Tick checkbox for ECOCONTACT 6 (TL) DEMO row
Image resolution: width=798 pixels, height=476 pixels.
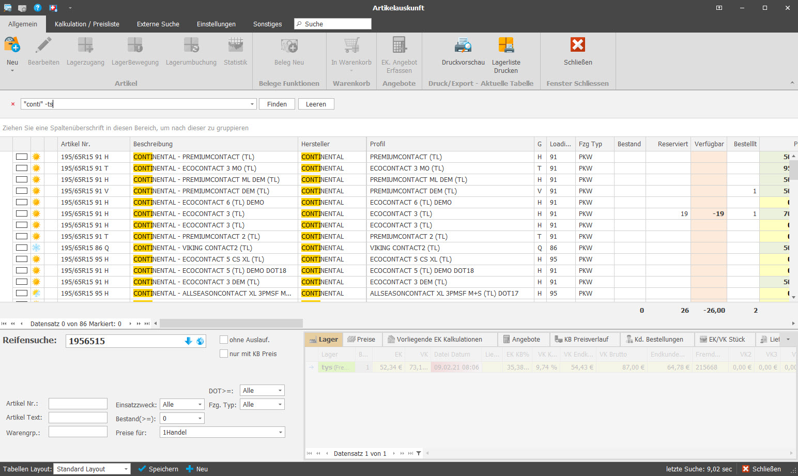tap(22, 202)
